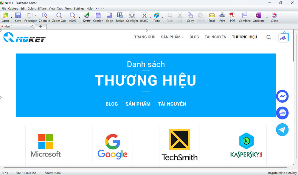Screen dimensions: 298x175
Task: Open the Settings menu
Action: (x=79, y=9)
